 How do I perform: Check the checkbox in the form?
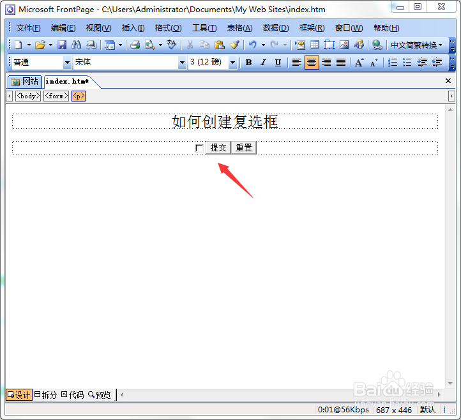click(199, 148)
